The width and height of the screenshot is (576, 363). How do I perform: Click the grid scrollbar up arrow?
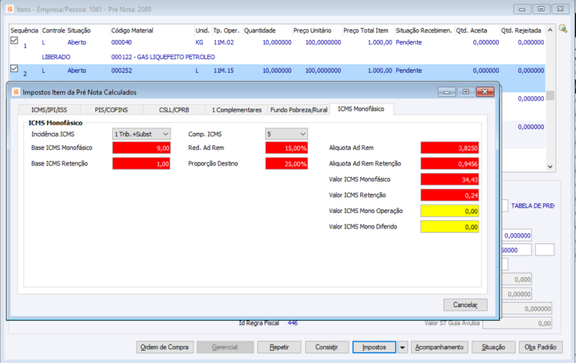[550, 30]
